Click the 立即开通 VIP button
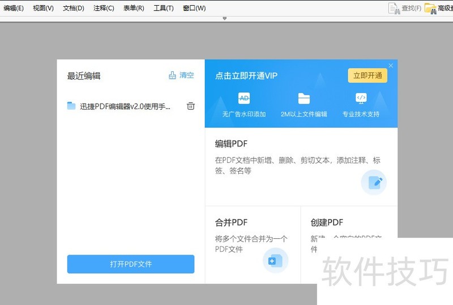The height and width of the screenshot is (305, 453). [x=367, y=76]
